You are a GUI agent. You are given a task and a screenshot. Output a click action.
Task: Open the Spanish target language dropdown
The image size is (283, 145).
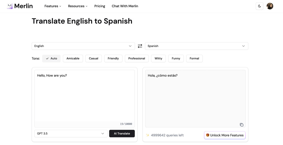(x=197, y=46)
